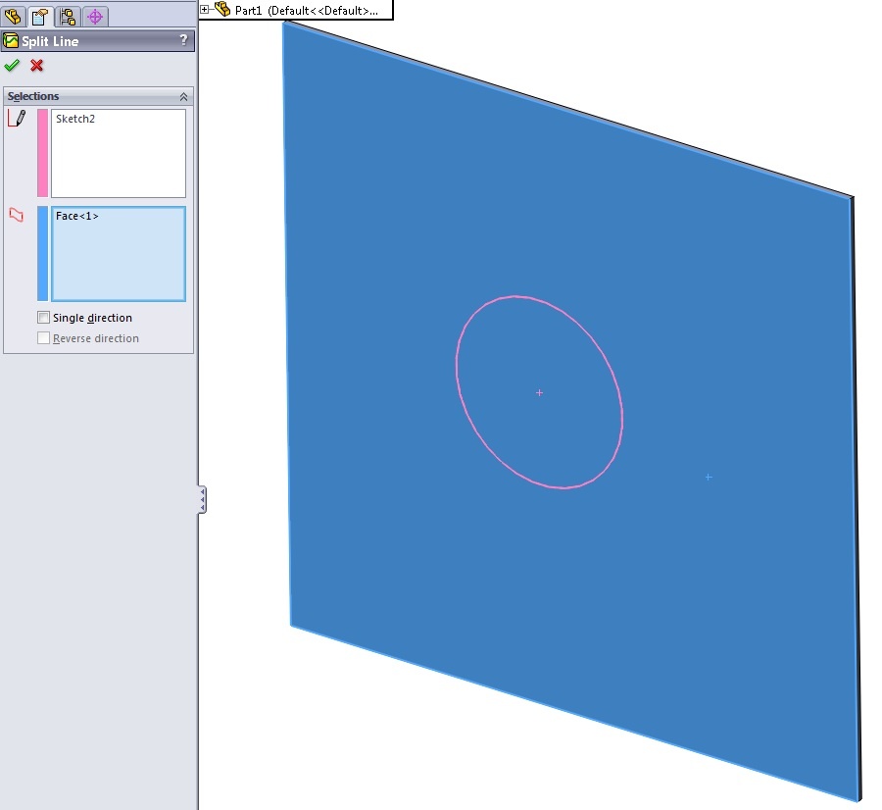Screen dimensions: 882x810
Task: Click the Split Line feature icon
Action: (11, 40)
